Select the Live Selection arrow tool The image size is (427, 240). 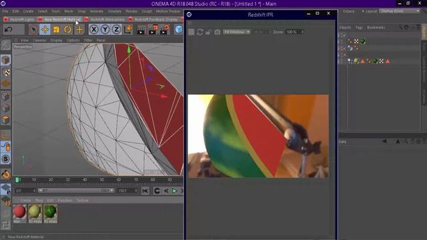pyautogui.click(x=33, y=29)
